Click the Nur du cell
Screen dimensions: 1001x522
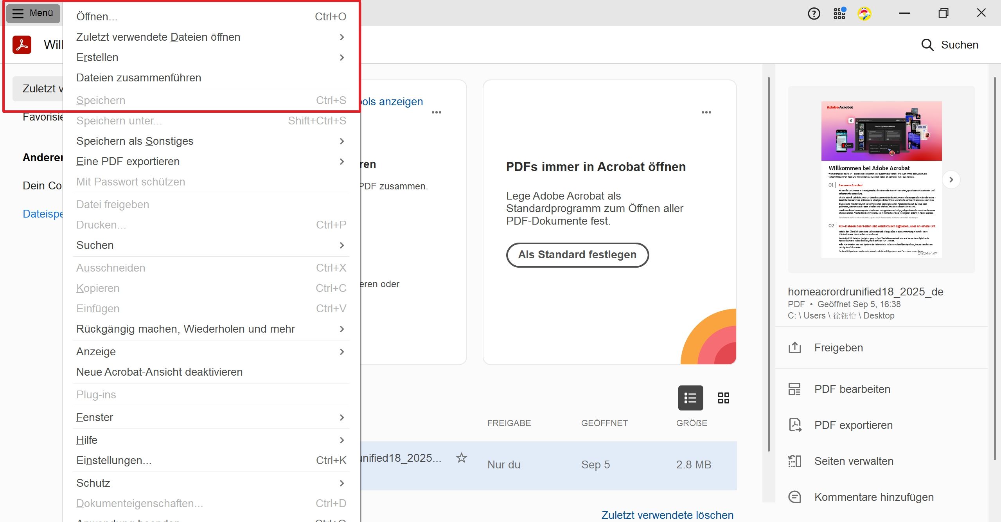click(x=504, y=464)
